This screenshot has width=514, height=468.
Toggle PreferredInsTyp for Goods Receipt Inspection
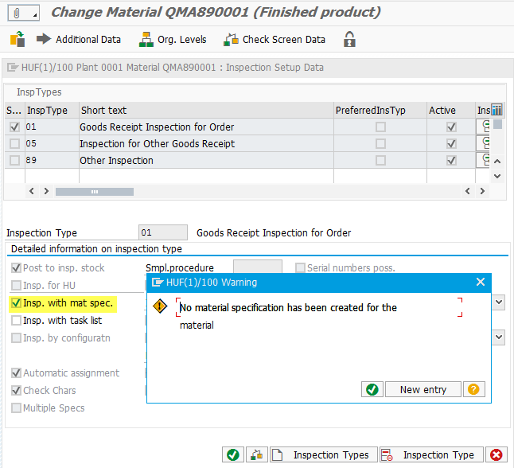[380, 127]
